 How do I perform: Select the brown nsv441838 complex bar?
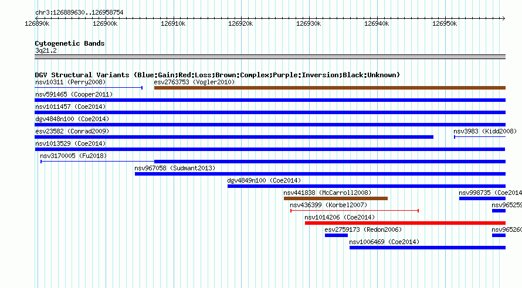335,198
